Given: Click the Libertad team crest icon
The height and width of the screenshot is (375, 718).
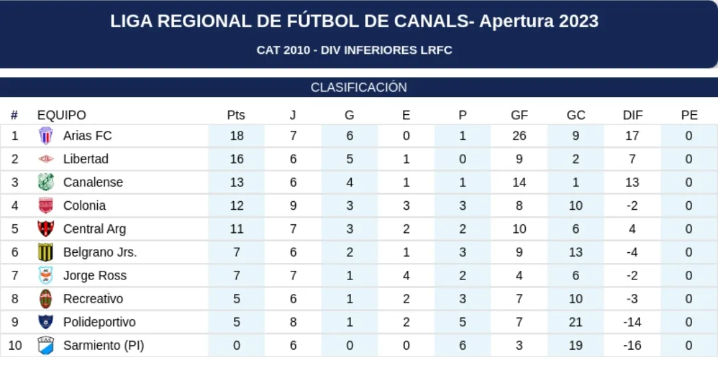Looking at the screenshot, I should click(x=45, y=159).
